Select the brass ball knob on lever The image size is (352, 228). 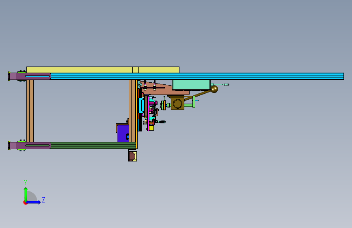pyautogui.click(x=214, y=89)
